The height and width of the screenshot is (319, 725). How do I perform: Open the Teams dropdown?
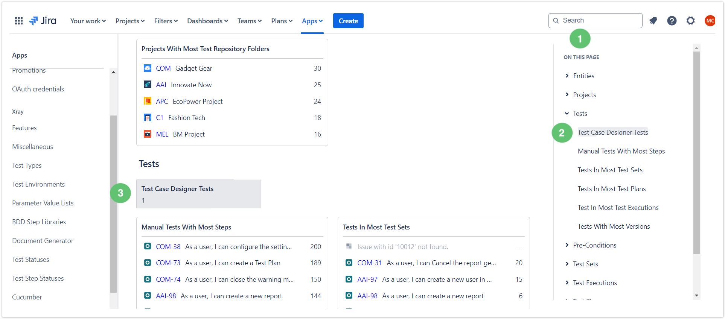(250, 21)
